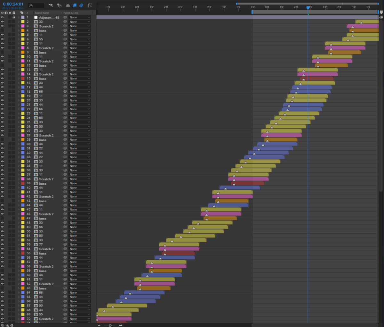Toggle the frame blending icon
384x327 pixels.
click(75, 5)
